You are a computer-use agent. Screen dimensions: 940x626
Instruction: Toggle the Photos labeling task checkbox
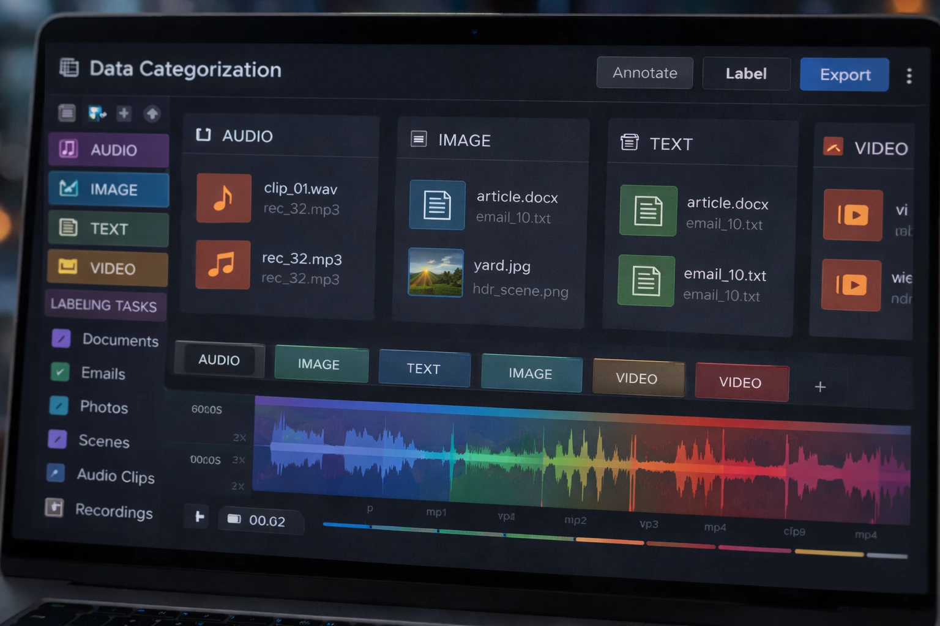59,405
